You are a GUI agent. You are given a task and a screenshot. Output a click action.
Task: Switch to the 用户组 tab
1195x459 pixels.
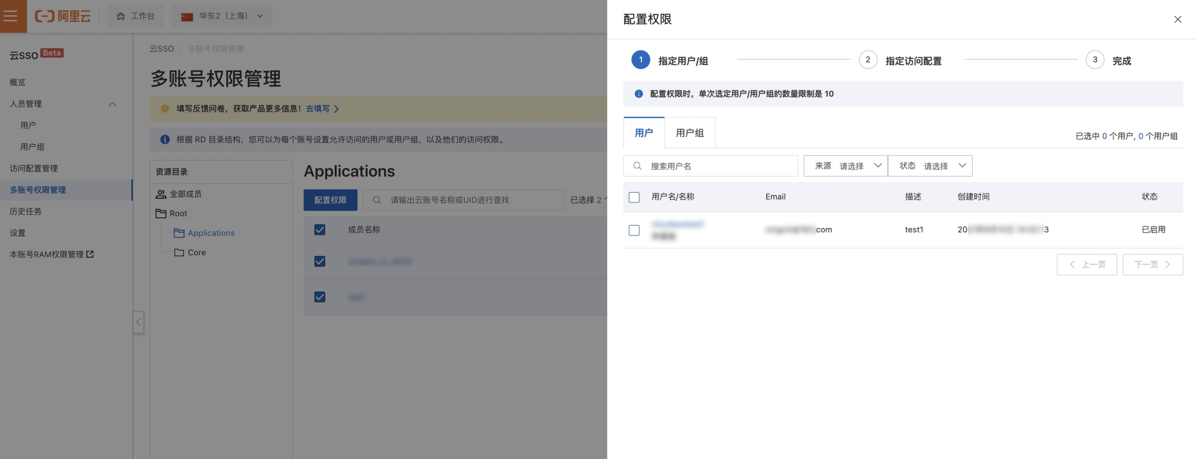[x=689, y=133]
